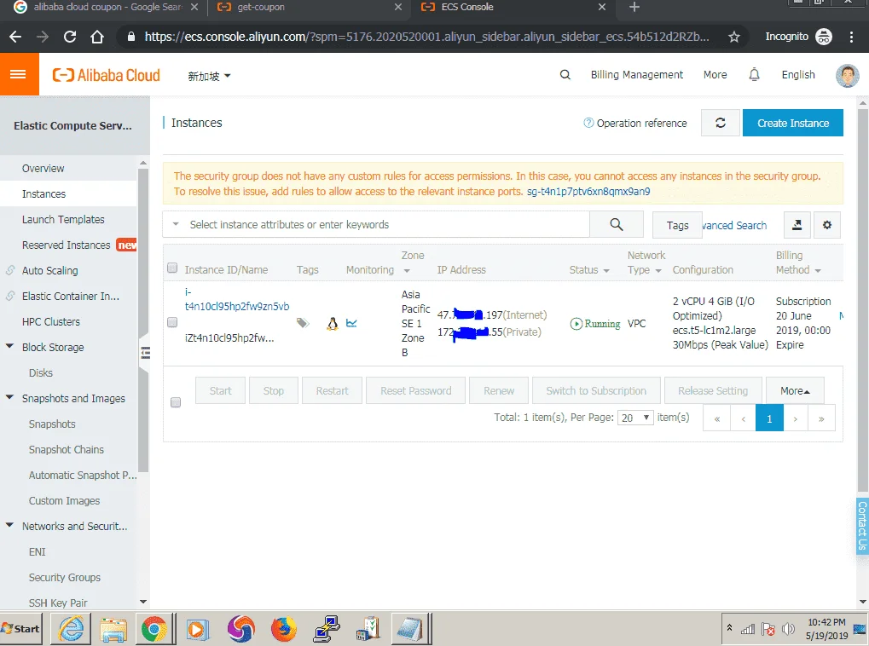Click the browser address bar URL

click(426, 37)
